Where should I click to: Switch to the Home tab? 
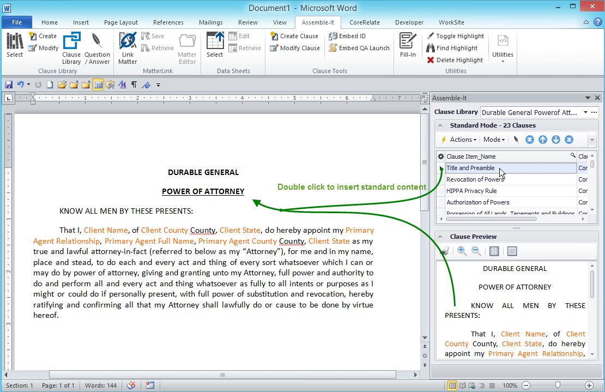[x=50, y=22]
